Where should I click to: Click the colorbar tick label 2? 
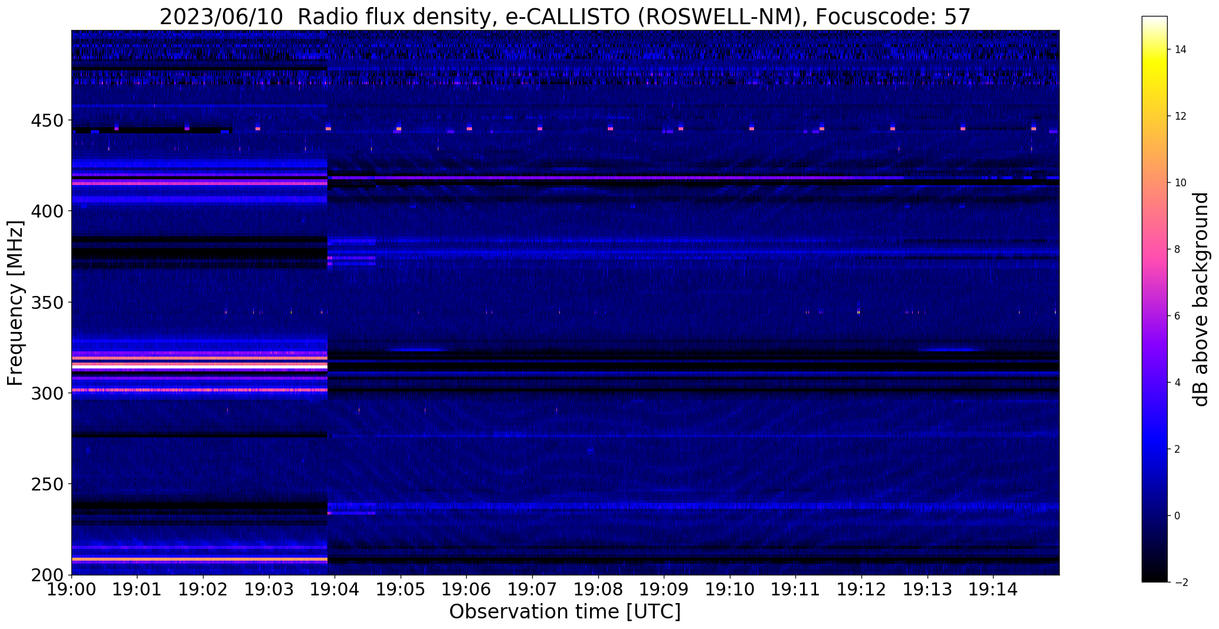pyautogui.click(x=1178, y=449)
